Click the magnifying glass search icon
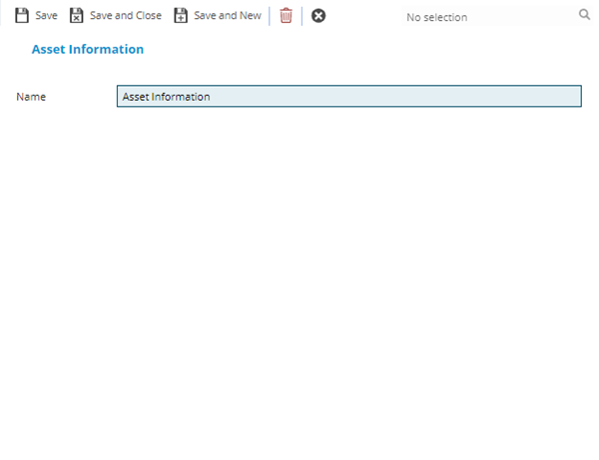 [x=584, y=16]
